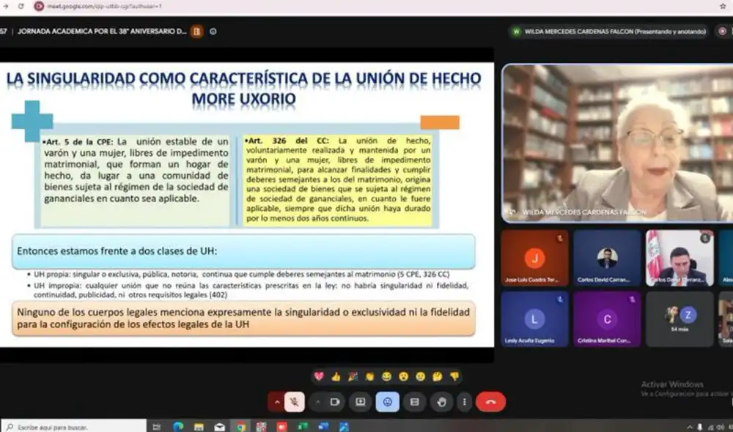
Task: Open Chrome from the Windows taskbar
Action: click(240, 426)
